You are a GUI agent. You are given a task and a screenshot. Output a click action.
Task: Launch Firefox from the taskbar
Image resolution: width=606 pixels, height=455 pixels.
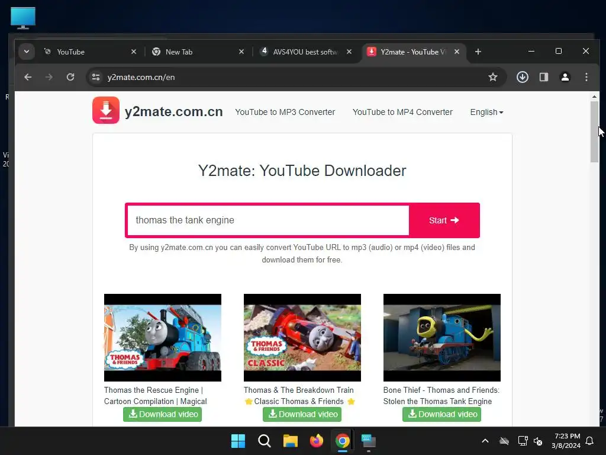[316, 441]
